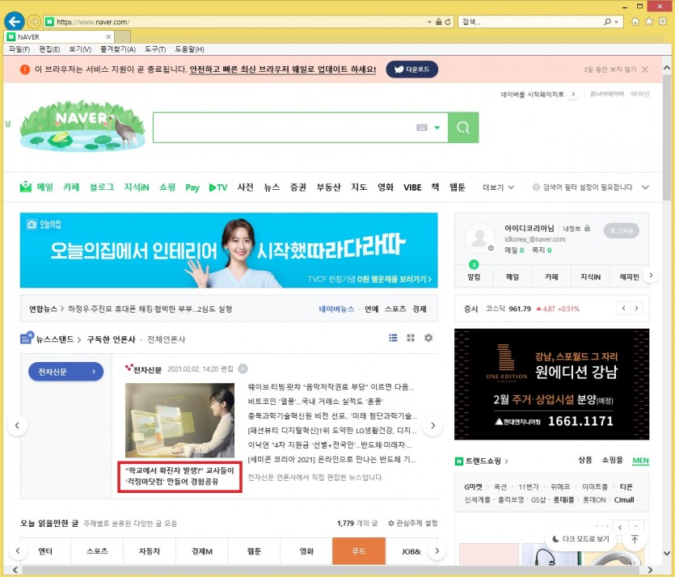Click the green Naver search magnifier button
Screen dimensions: 675x577
point(463,128)
